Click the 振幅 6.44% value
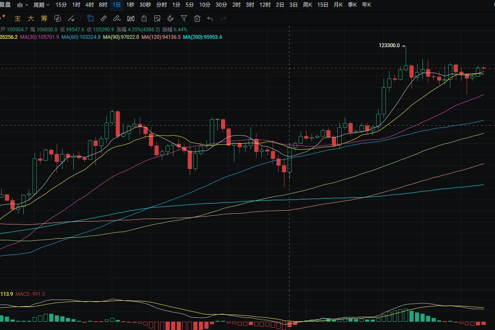 coord(175,29)
